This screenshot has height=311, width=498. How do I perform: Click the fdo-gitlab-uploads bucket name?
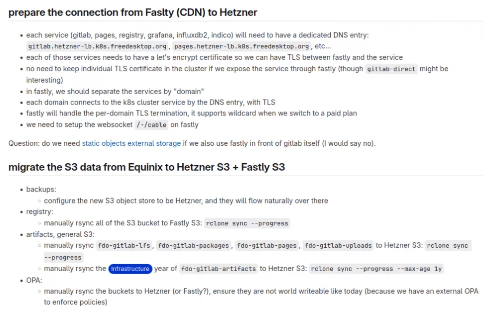coord(338,246)
